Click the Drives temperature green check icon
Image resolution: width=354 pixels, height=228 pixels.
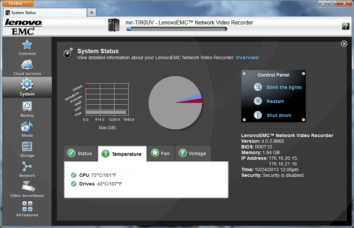point(74,184)
